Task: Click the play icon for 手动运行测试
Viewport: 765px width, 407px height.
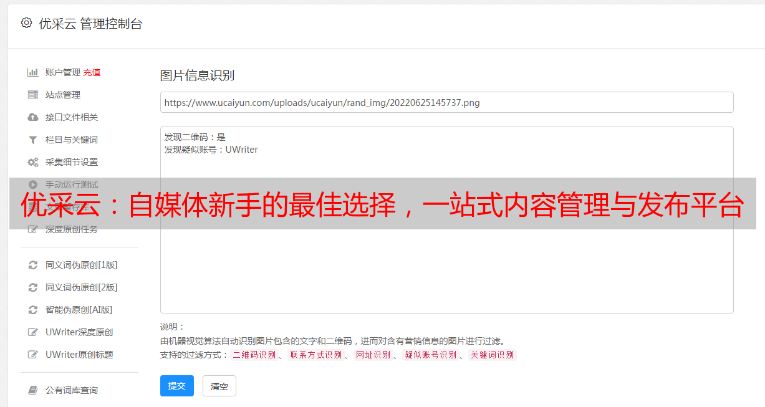Action: tap(33, 184)
